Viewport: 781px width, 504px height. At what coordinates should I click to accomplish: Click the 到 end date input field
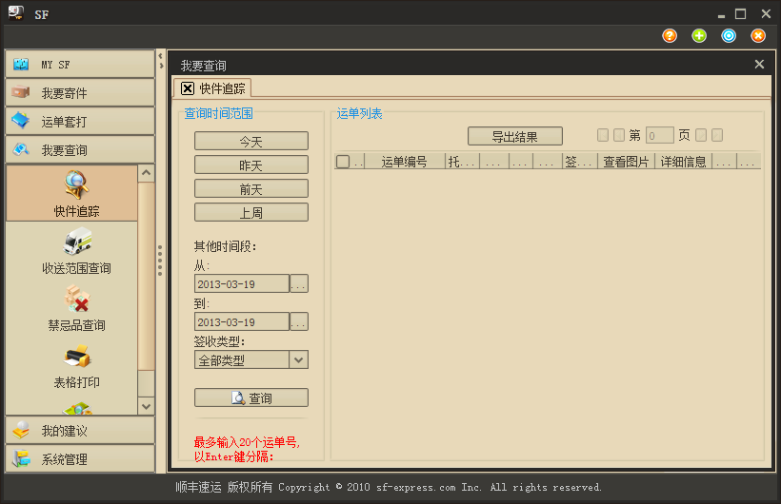point(242,322)
